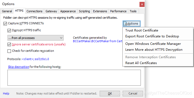Open the Scripting tab
The height and width of the screenshot is (98, 194).
click(84, 11)
